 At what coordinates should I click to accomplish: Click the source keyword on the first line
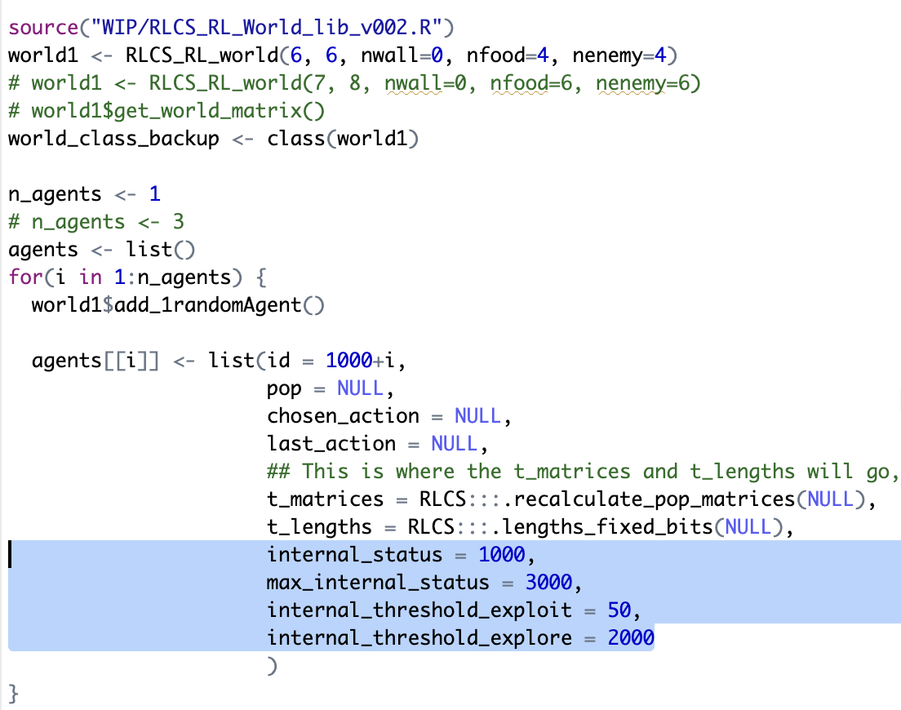[x=42, y=27]
